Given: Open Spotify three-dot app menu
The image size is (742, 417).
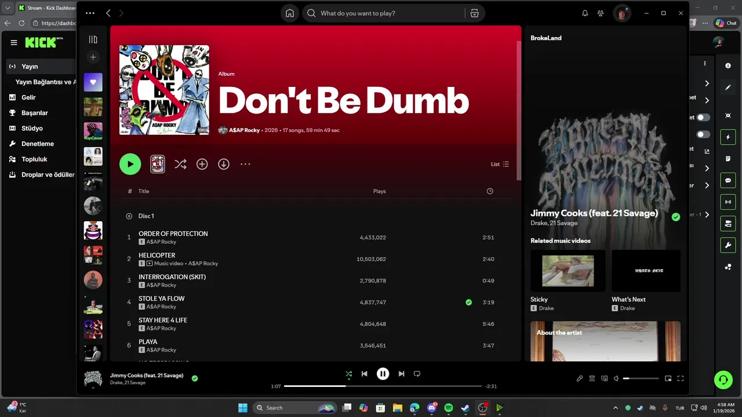Looking at the screenshot, I should [90, 13].
